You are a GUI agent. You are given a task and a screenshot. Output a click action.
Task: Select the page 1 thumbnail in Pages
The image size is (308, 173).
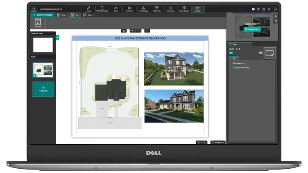43,70
